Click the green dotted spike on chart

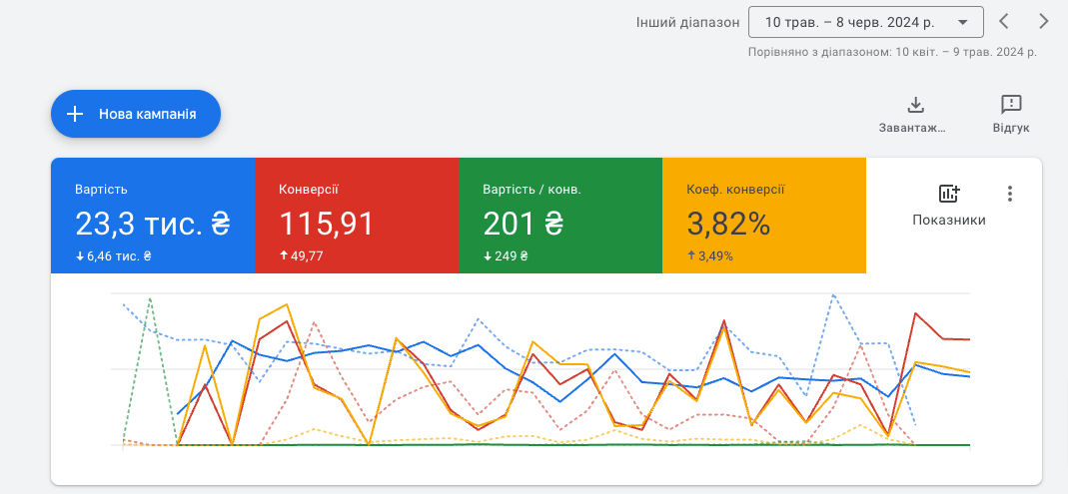tap(150, 299)
